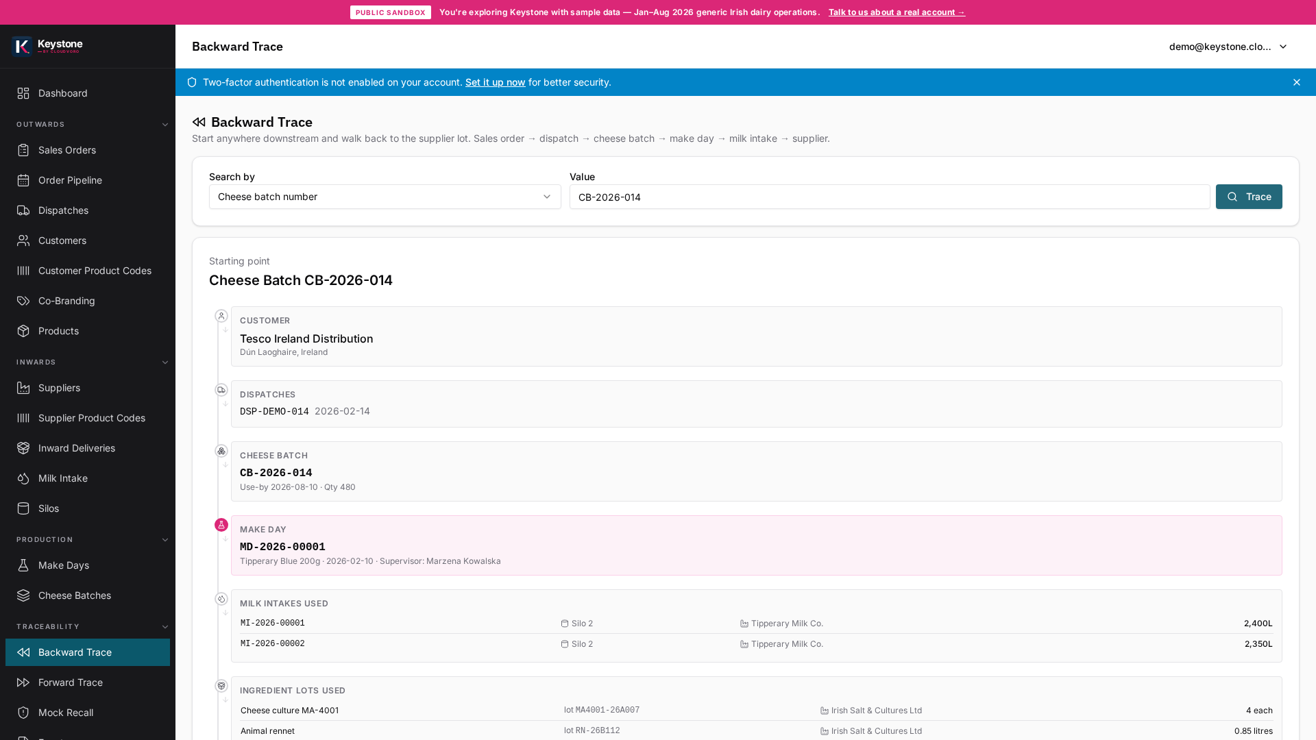
Task: Click the Cheese Batch timeline node icon
Action: (221, 451)
